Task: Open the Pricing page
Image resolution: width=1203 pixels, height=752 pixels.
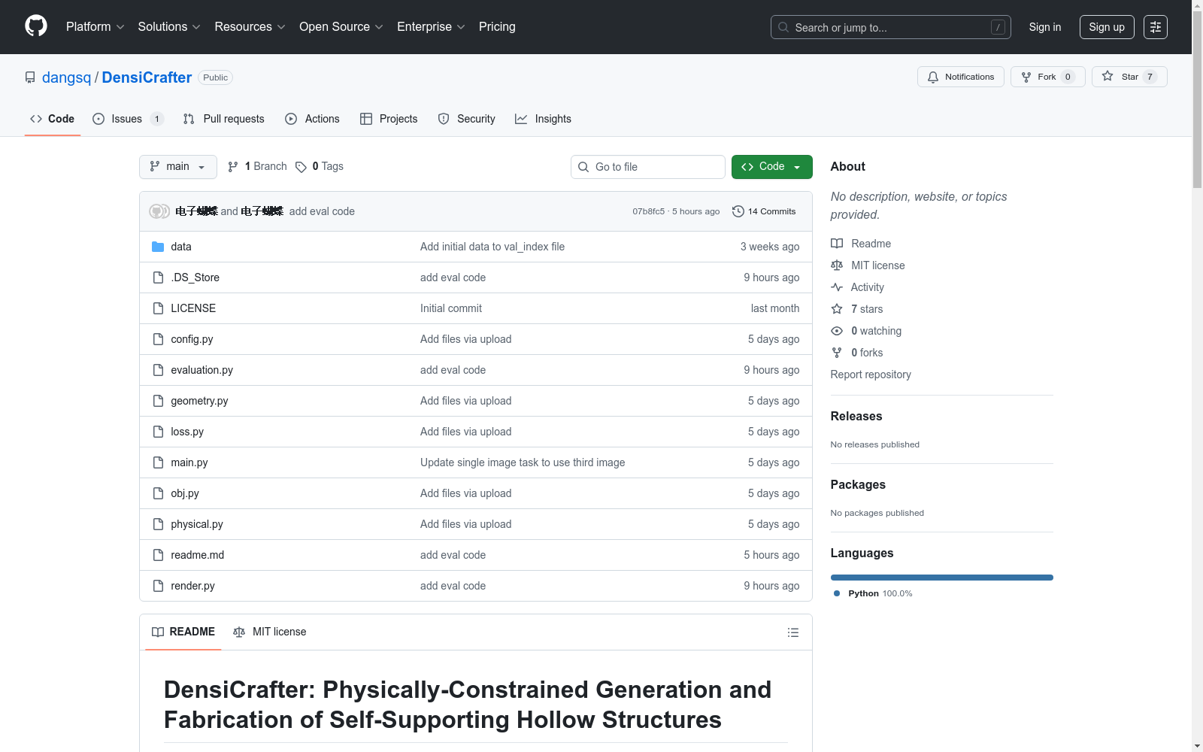Action: pyautogui.click(x=497, y=27)
